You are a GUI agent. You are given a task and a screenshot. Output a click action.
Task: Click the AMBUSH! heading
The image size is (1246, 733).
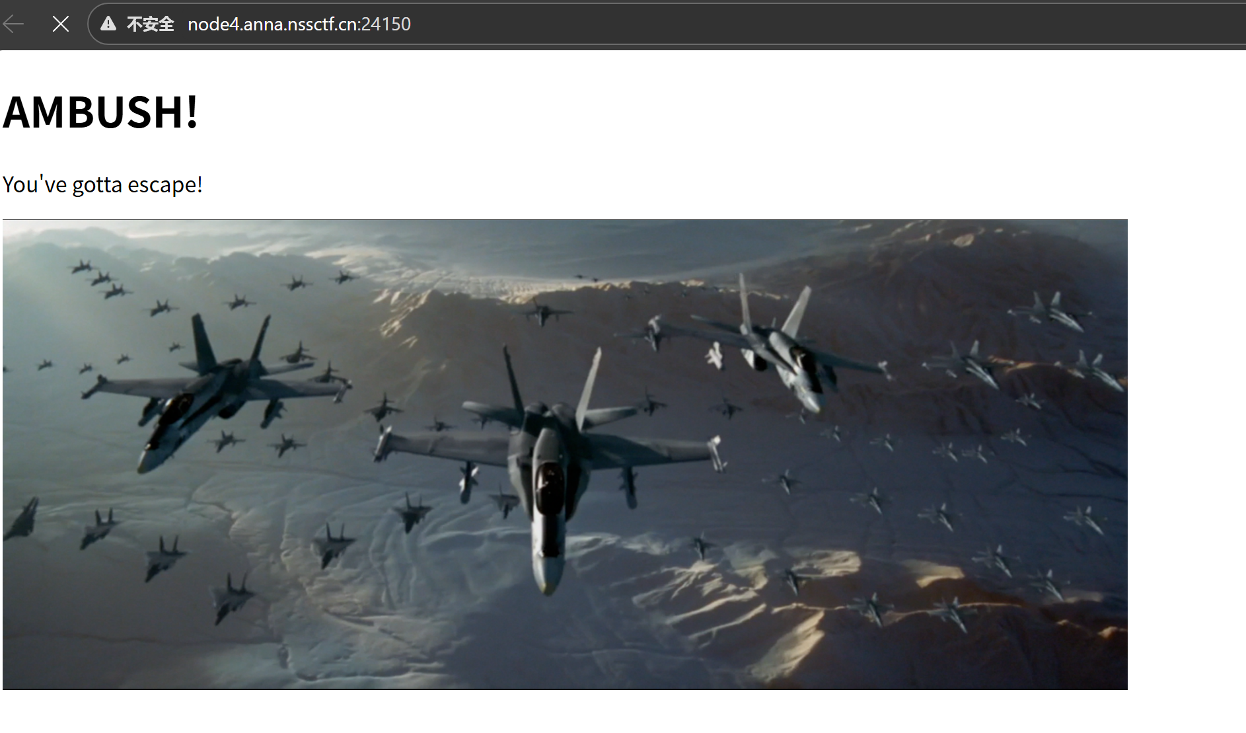click(100, 114)
